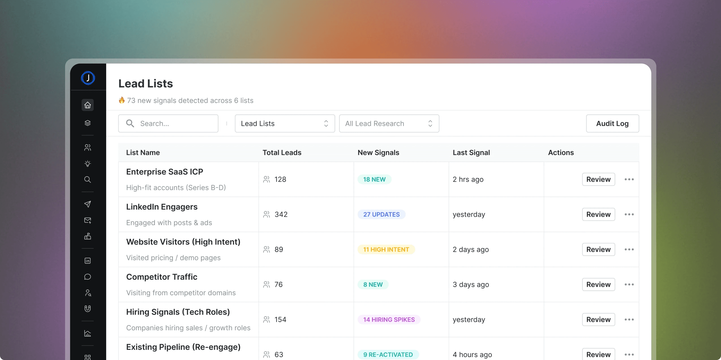Click the home icon in sidebar
Image resolution: width=721 pixels, height=360 pixels.
[87, 105]
